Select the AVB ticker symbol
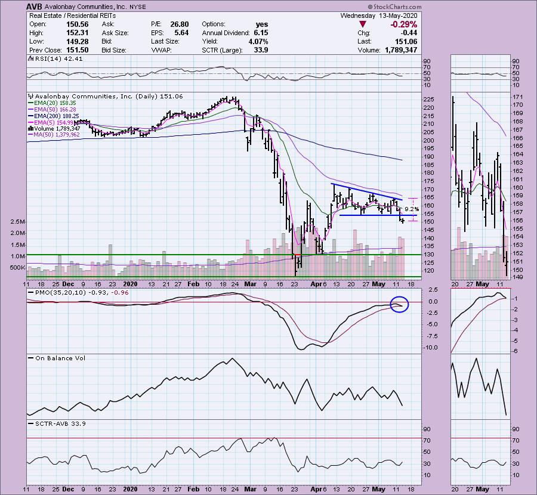Screen dimensions: 537x495 [x=35, y=7]
